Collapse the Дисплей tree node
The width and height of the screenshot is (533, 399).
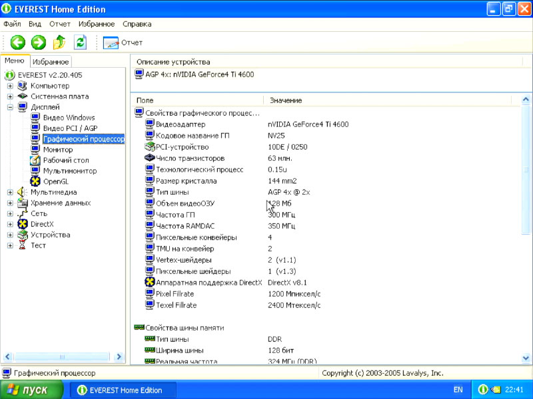[x=10, y=107]
